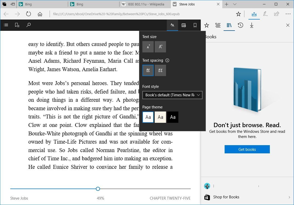Image resolution: width=294 pixels, height=205 pixels.
Task: Open the Downloads section of the hub
Action: [252, 25]
